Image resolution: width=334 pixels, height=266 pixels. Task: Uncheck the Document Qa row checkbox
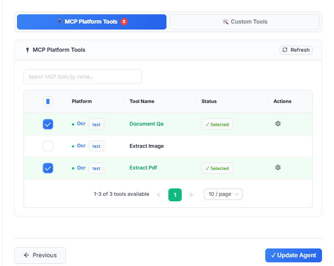48,124
